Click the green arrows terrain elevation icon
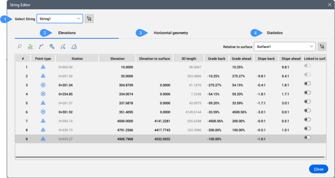335x178 pixels. (30, 47)
